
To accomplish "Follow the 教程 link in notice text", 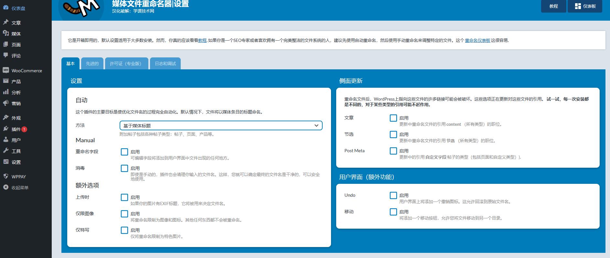I will pyautogui.click(x=202, y=40).
